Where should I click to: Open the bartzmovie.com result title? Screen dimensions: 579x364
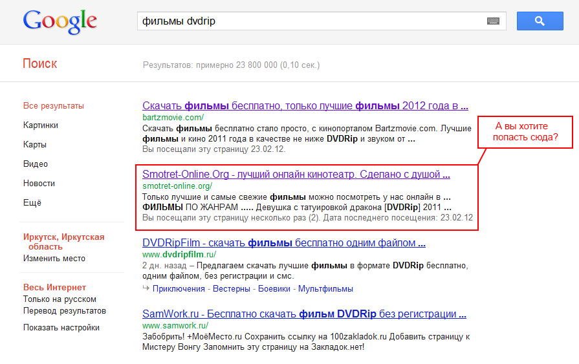coord(305,106)
